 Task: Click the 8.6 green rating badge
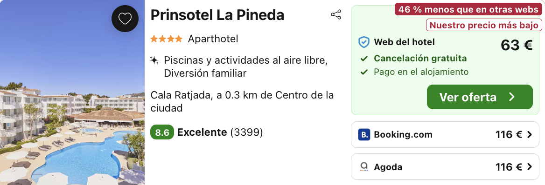161,132
